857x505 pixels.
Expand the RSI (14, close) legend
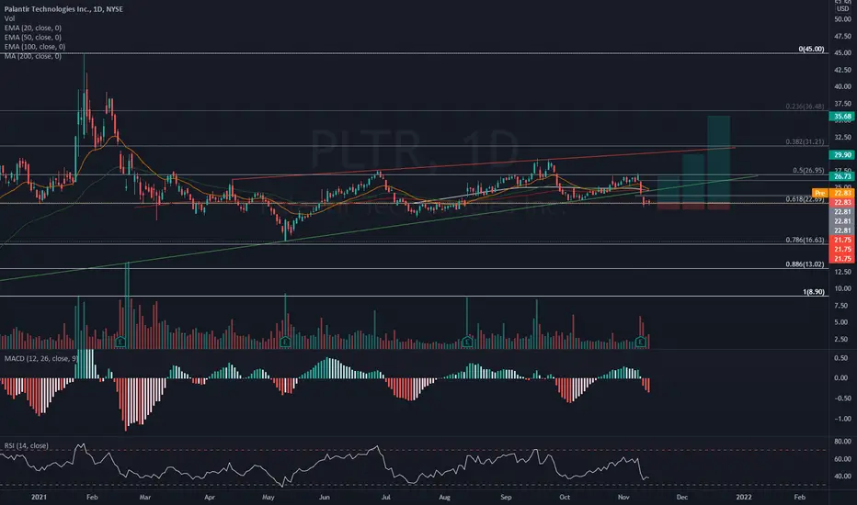point(27,446)
